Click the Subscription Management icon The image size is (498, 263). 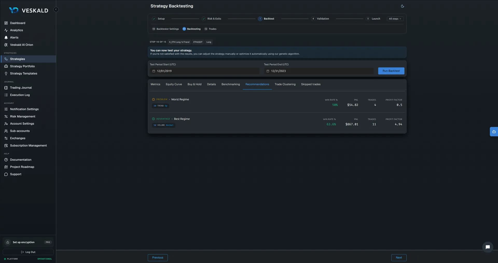[6, 146]
